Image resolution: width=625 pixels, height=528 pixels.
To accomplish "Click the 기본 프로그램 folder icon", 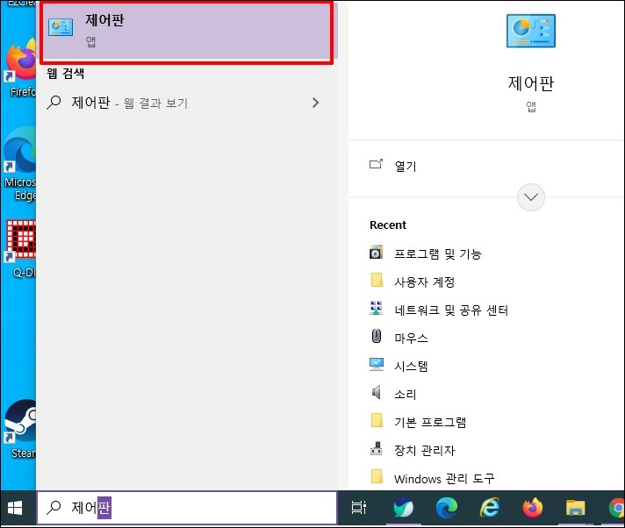I will coord(377,420).
